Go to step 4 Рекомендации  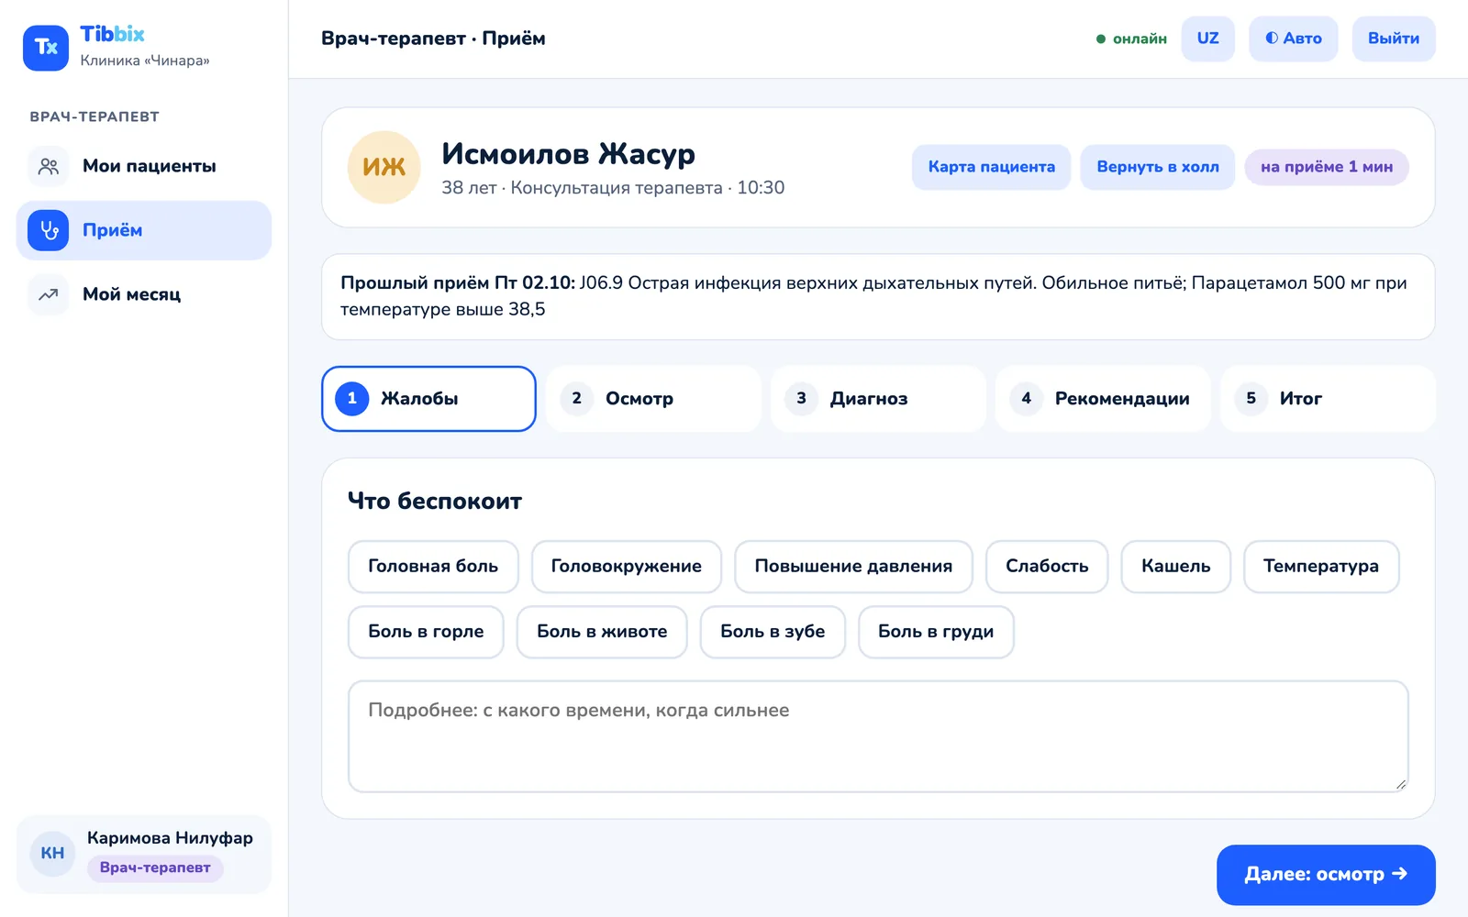(x=1103, y=399)
